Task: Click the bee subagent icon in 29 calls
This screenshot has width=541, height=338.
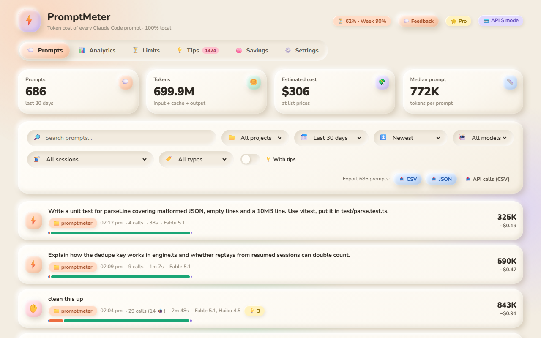Action: pyautogui.click(x=160, y=311)
